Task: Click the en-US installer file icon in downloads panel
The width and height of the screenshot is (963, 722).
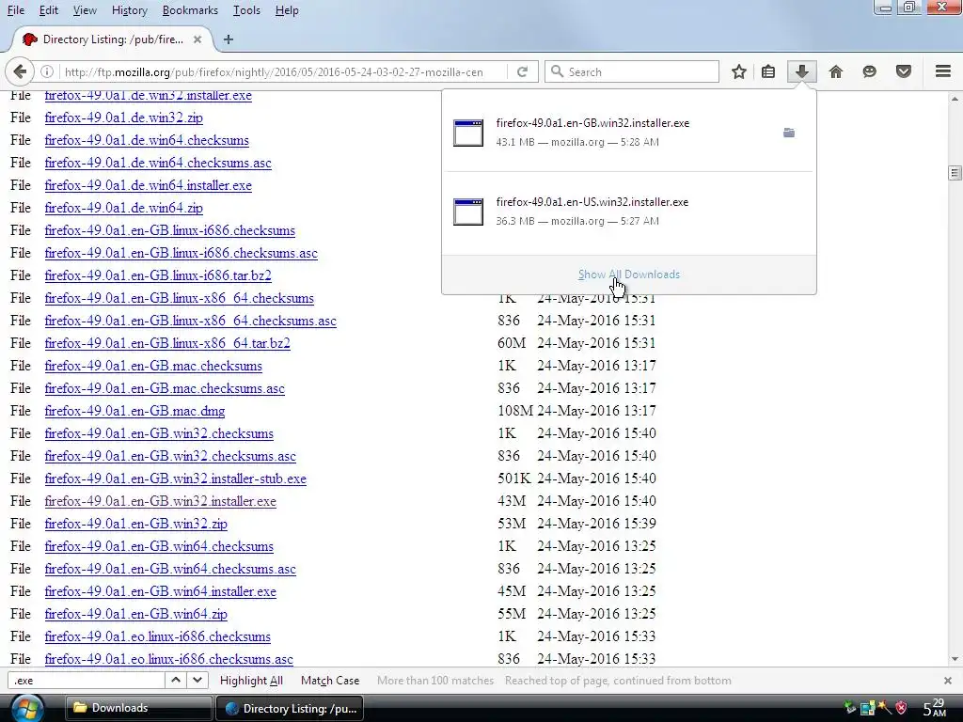Action: click(x=468, y=212)
